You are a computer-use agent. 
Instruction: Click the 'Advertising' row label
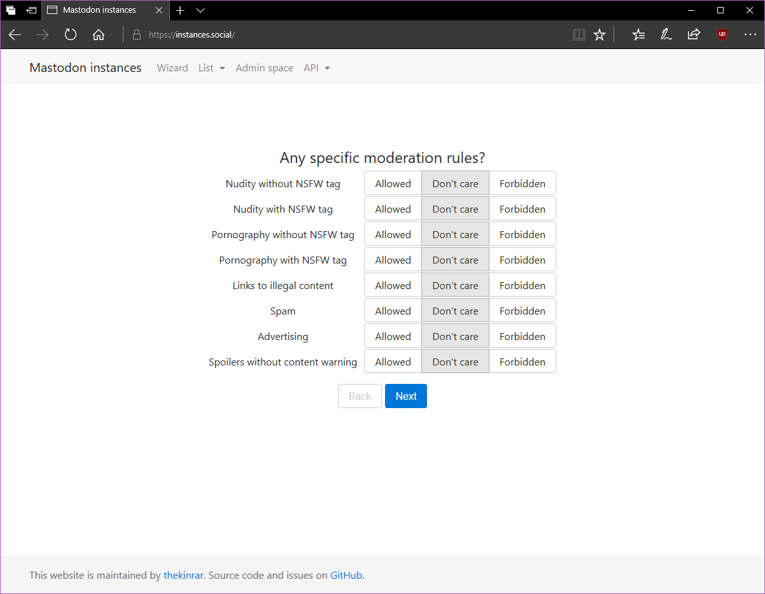click(283, 336)
